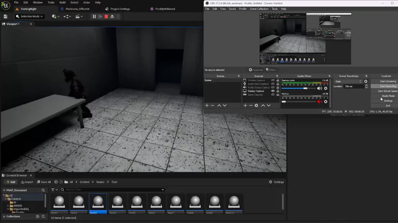
Task: Search the FNAF_Deceased source tree
Action: [43, 190]
